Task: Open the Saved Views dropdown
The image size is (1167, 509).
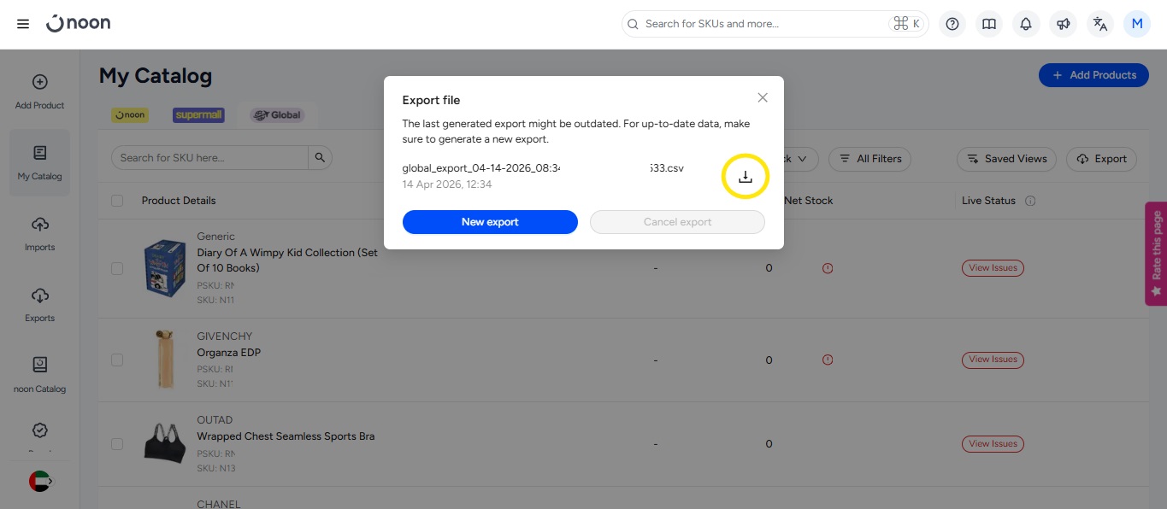Action: point(1007,159)
